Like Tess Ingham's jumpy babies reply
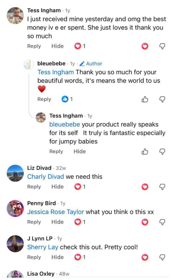This screenshot has height=280, width=171. point(145,151)
